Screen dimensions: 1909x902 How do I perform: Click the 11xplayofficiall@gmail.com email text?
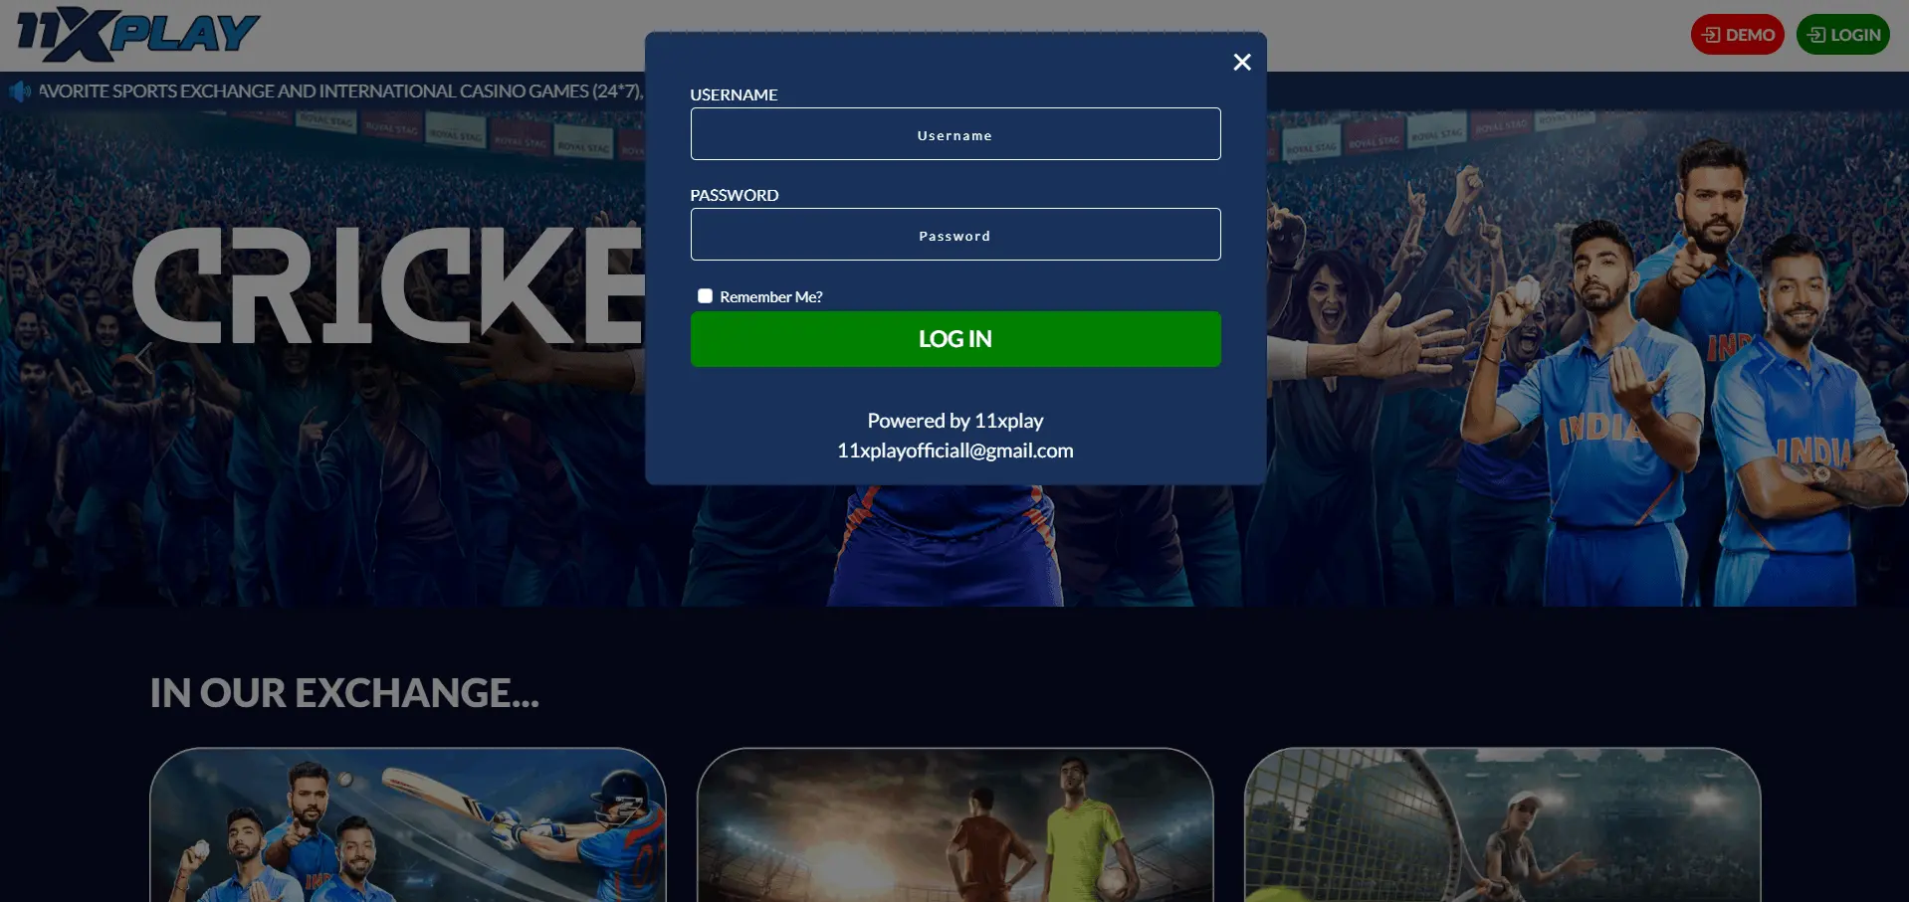(954, 451)
